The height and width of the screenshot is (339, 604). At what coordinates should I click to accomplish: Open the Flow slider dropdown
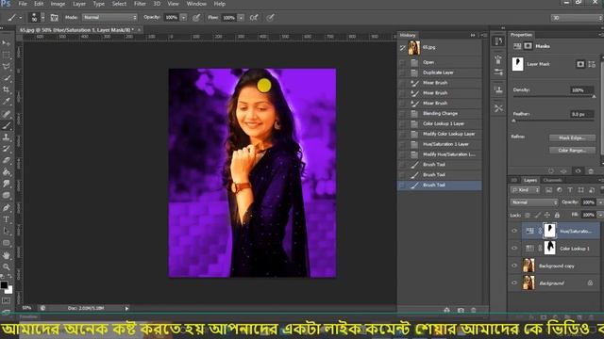(x=241, y=17)
